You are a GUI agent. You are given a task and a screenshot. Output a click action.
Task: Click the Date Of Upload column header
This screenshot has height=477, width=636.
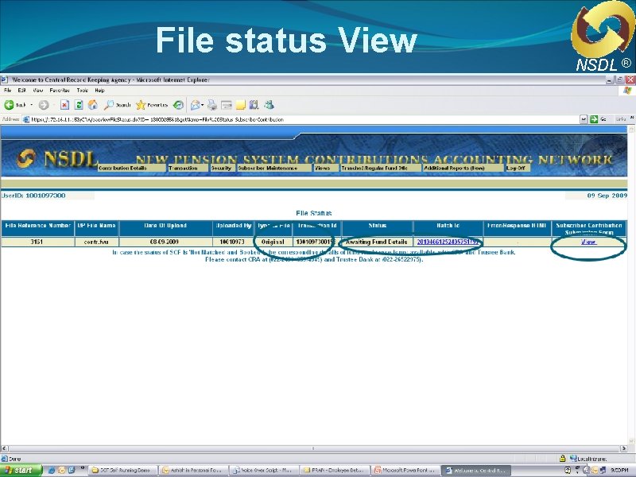pyautogui.click(x=165, y=228)
